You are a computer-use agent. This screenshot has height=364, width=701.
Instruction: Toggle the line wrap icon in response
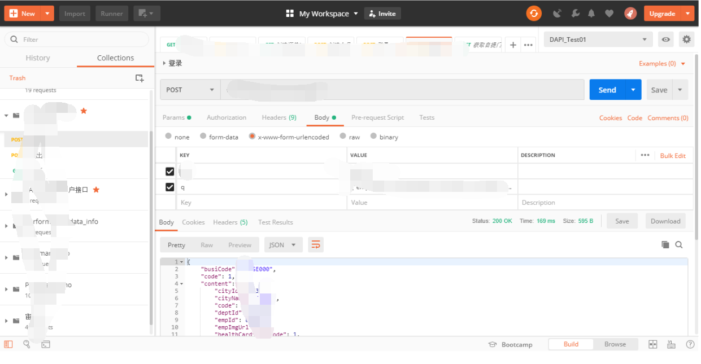pos(316,245)
